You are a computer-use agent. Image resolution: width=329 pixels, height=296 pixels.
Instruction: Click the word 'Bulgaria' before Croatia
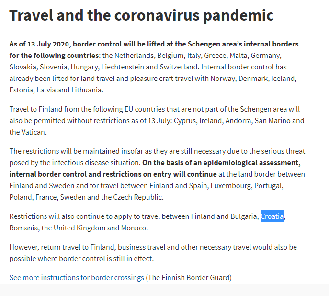click(x=244, y=216)
